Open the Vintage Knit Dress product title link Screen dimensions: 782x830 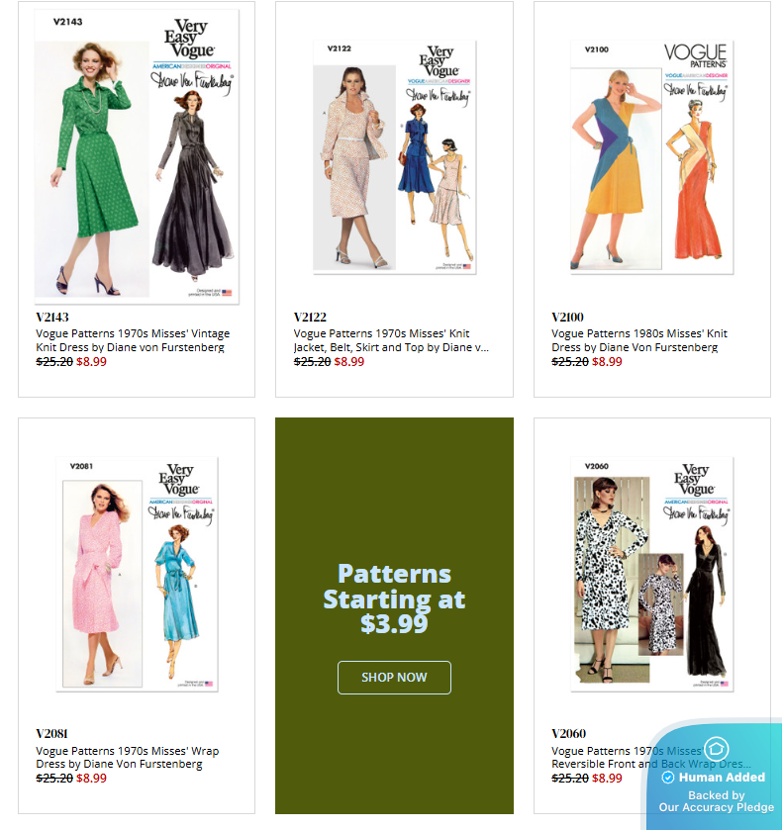(x=133, y=340)
